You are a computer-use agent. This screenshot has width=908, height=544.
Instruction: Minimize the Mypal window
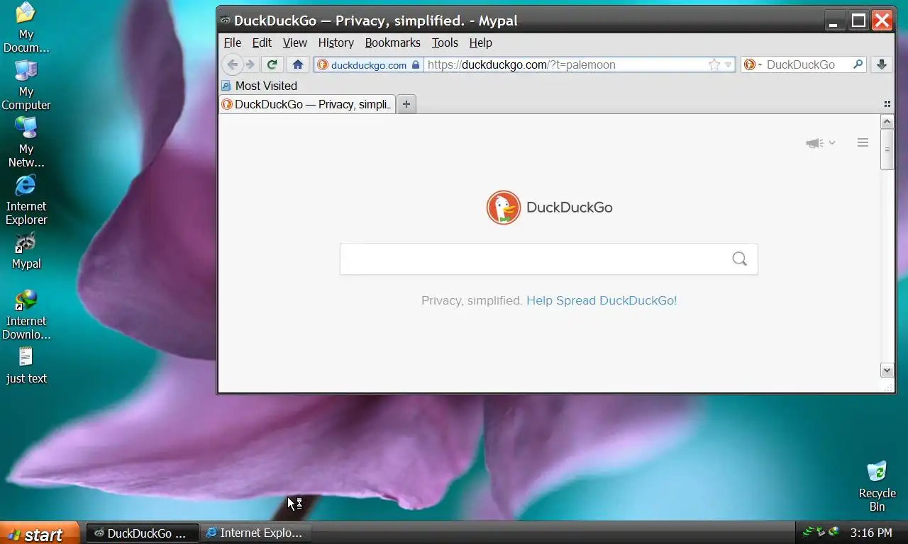coord(834,21)
